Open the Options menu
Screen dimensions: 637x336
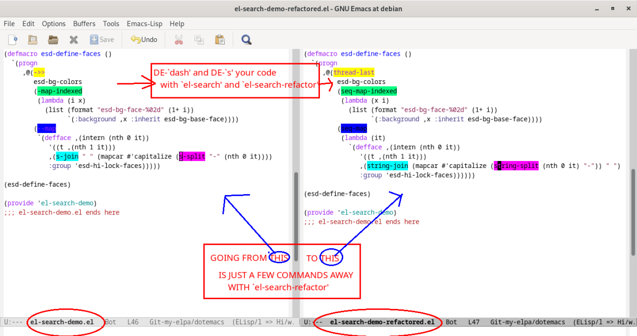54,23
